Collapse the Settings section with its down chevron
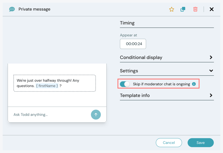This screenshot has height=153, width=223. pos(211,71)
